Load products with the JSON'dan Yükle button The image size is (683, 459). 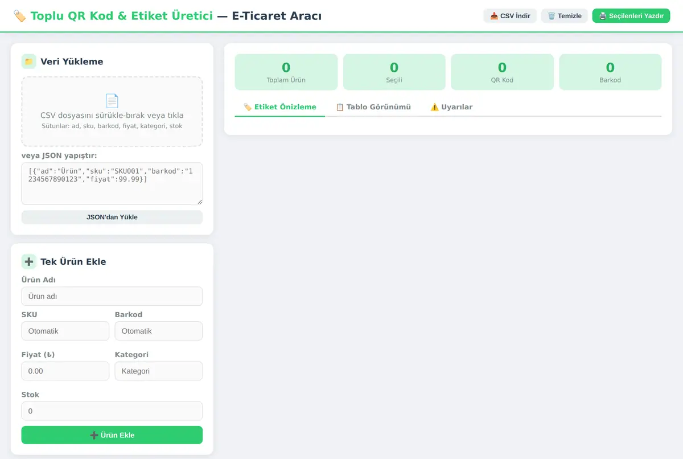click(x=112, y=217)
